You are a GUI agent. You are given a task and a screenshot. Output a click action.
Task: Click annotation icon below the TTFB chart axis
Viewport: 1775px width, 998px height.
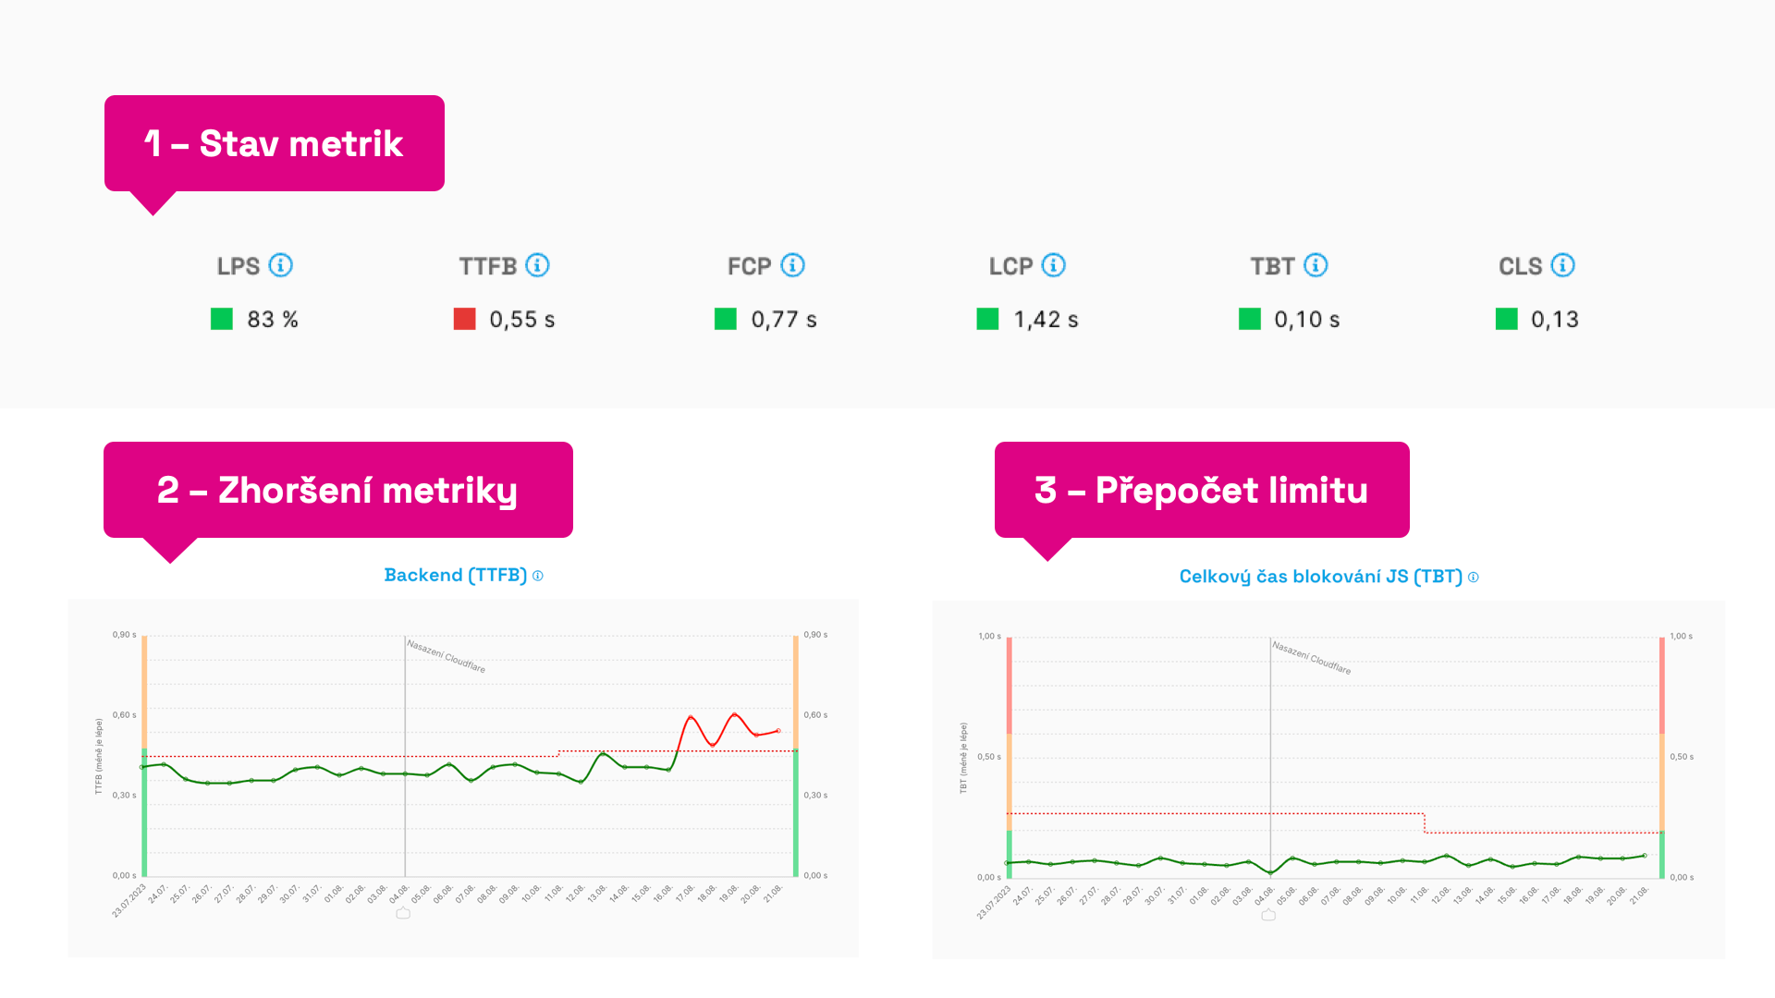403,913
